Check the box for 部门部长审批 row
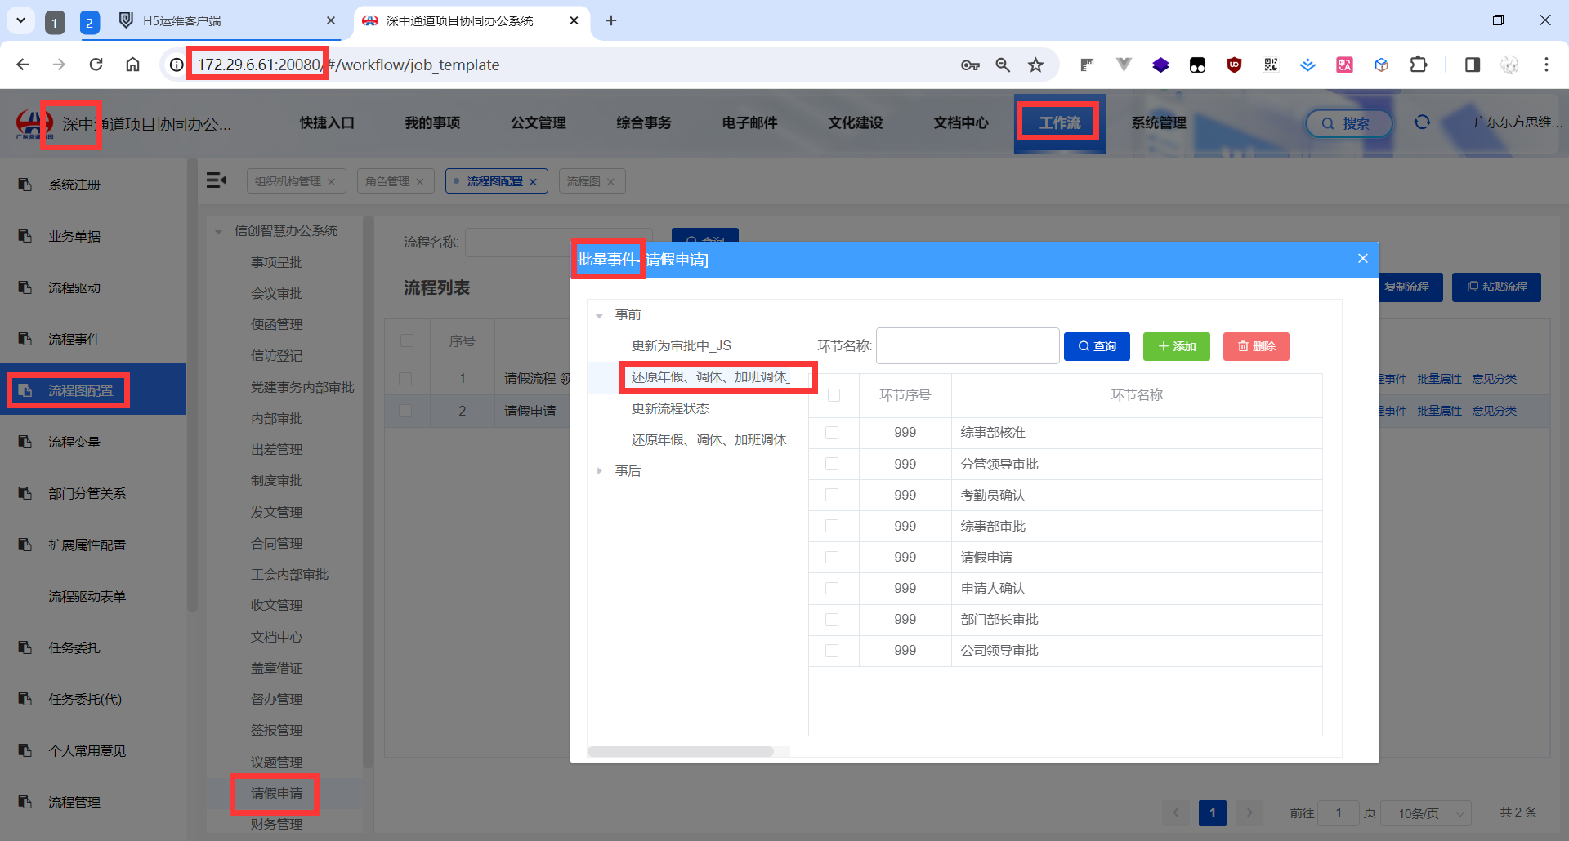 [832, 620]
